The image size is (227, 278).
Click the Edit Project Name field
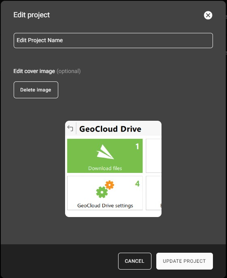click(113, 41)
